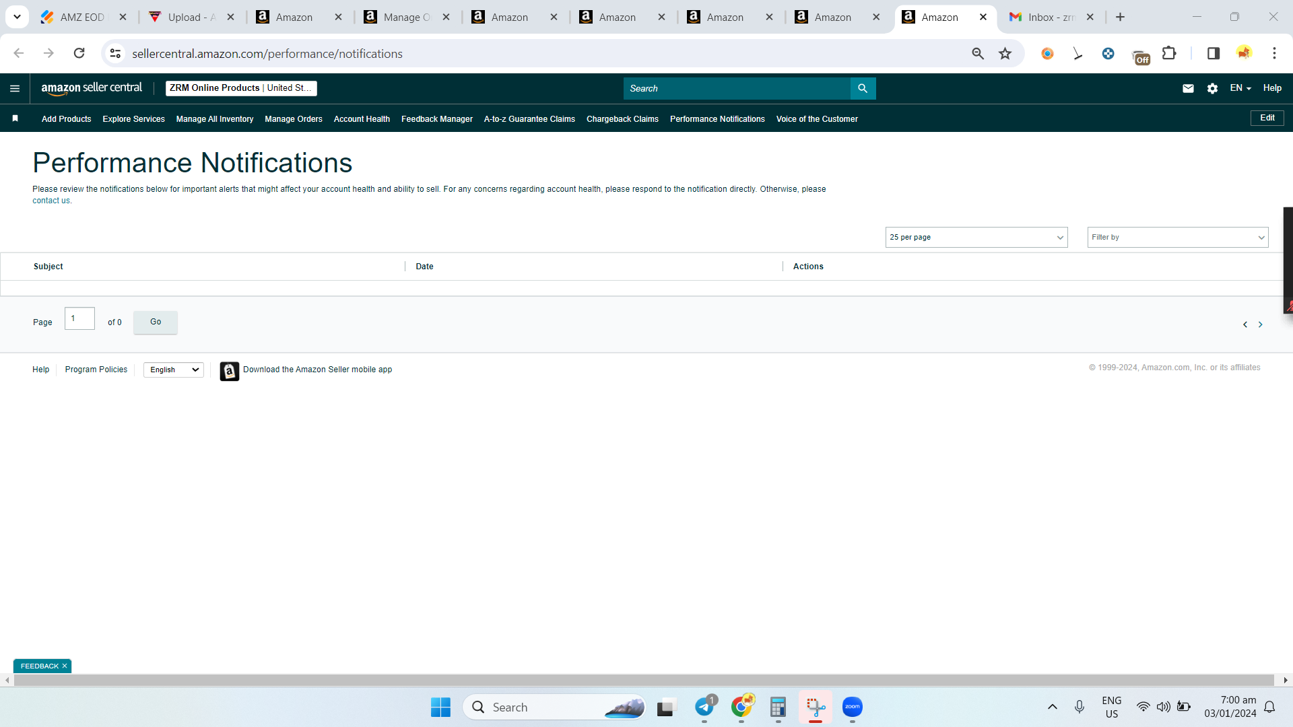1293x727 pixels.
Task: Switch to the AMZ EOD browser tab
Action: pos(83,18)
